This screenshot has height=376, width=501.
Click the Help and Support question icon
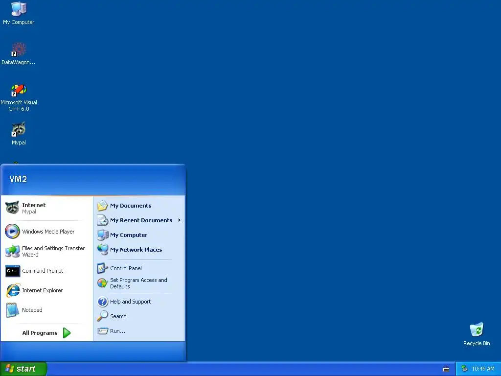[103, 302]
